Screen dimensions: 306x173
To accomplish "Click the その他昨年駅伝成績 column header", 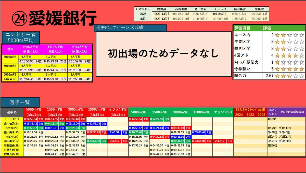I will 292,112.
